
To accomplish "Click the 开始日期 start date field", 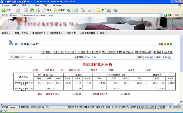I will click(34, 57).
